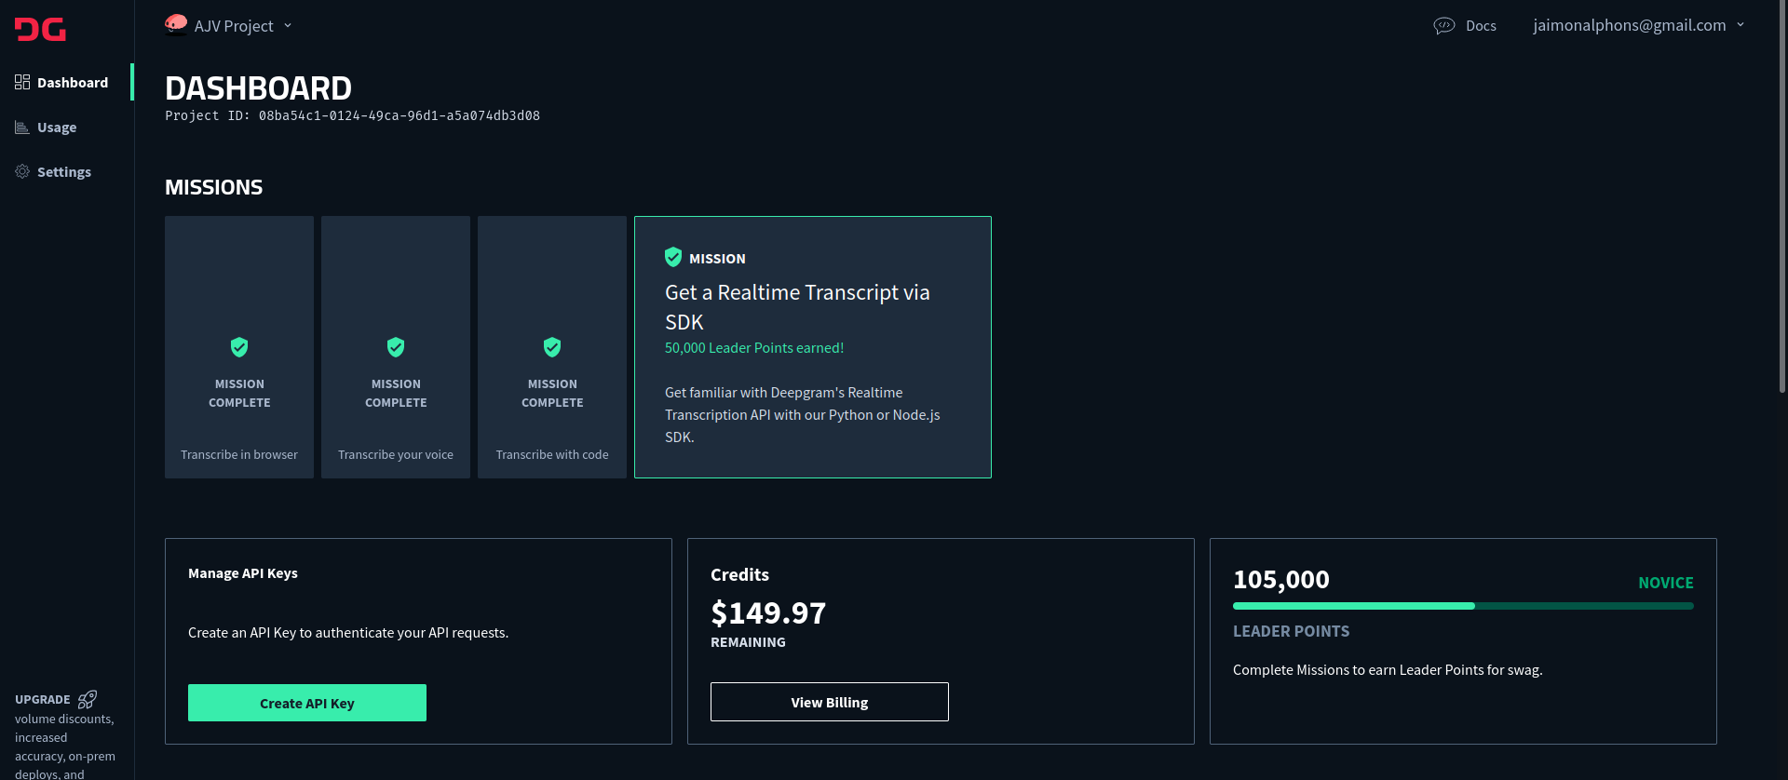The height and width of the screenshot is (780, 1788).
Task: Click the AJV Project avatar icon
Action: [176, 24]
